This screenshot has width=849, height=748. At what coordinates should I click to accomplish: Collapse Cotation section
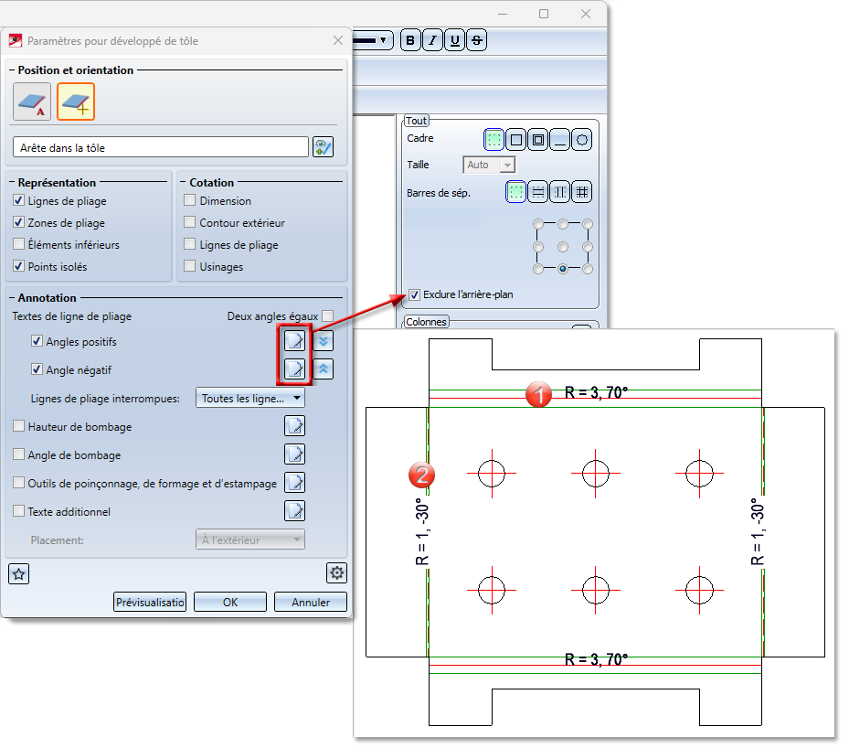coord(183,183)
